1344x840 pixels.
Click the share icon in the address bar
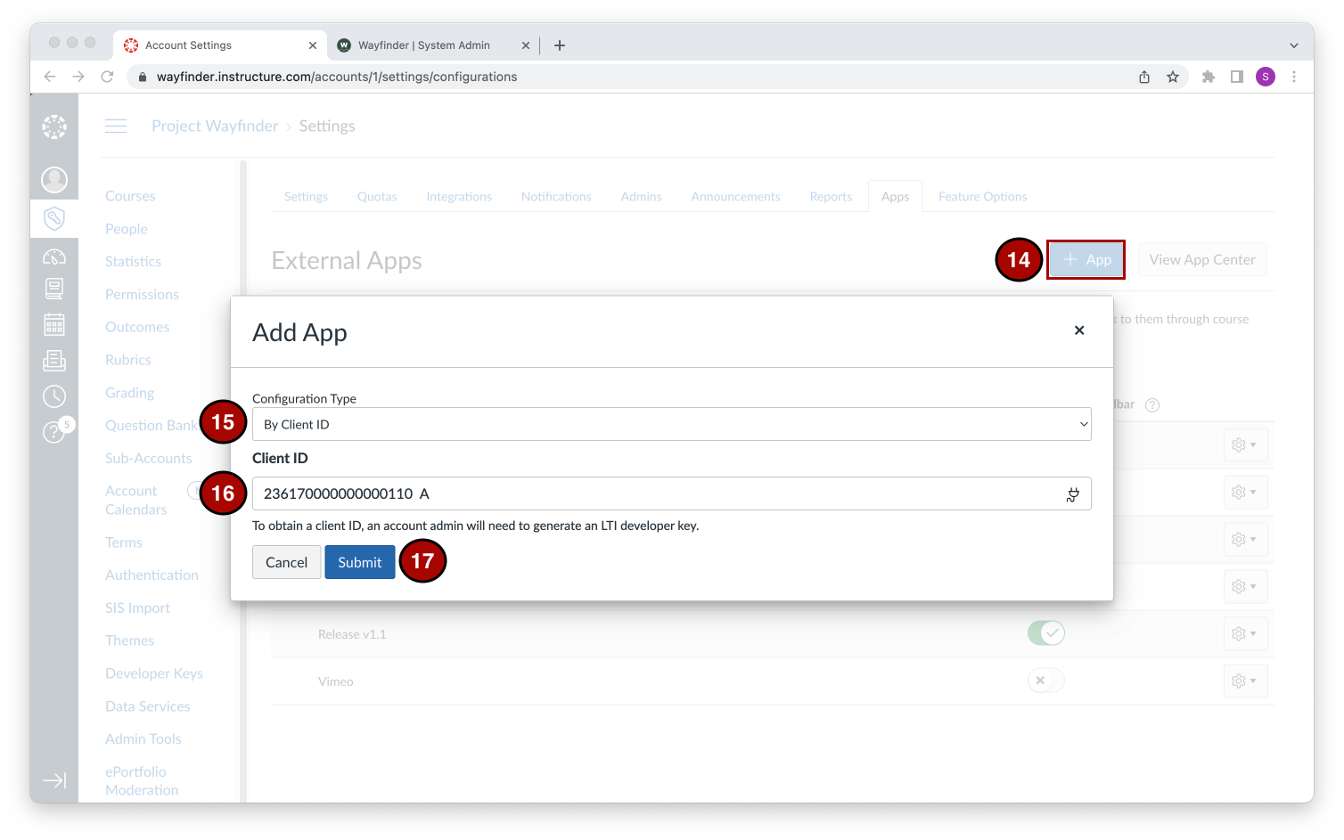click(1144, 77)
